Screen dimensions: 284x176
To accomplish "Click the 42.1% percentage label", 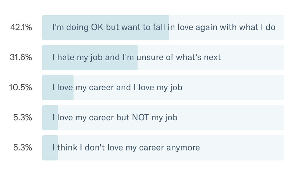I will point(21,27).
